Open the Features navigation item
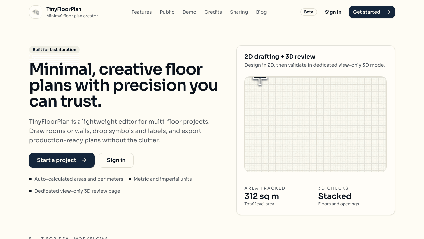The image size is (424, 239). (142, 12)
